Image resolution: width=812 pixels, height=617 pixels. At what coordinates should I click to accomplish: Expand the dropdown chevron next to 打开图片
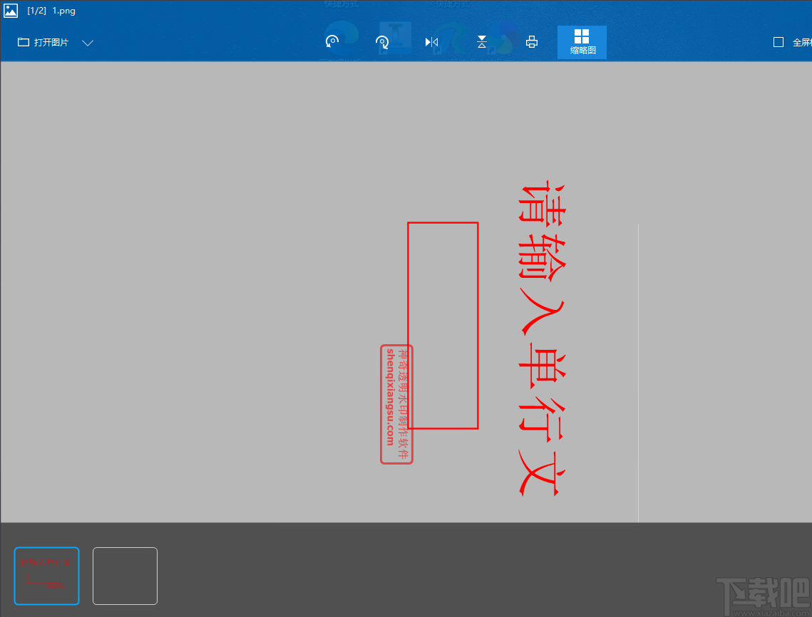click(87, 43)
